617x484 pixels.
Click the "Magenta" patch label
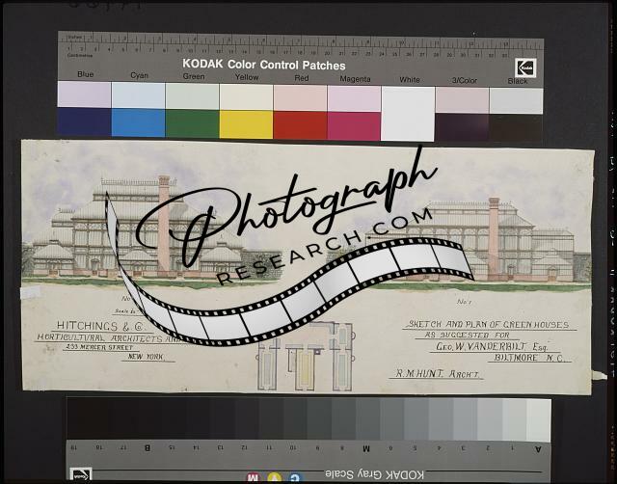point(355,79)
